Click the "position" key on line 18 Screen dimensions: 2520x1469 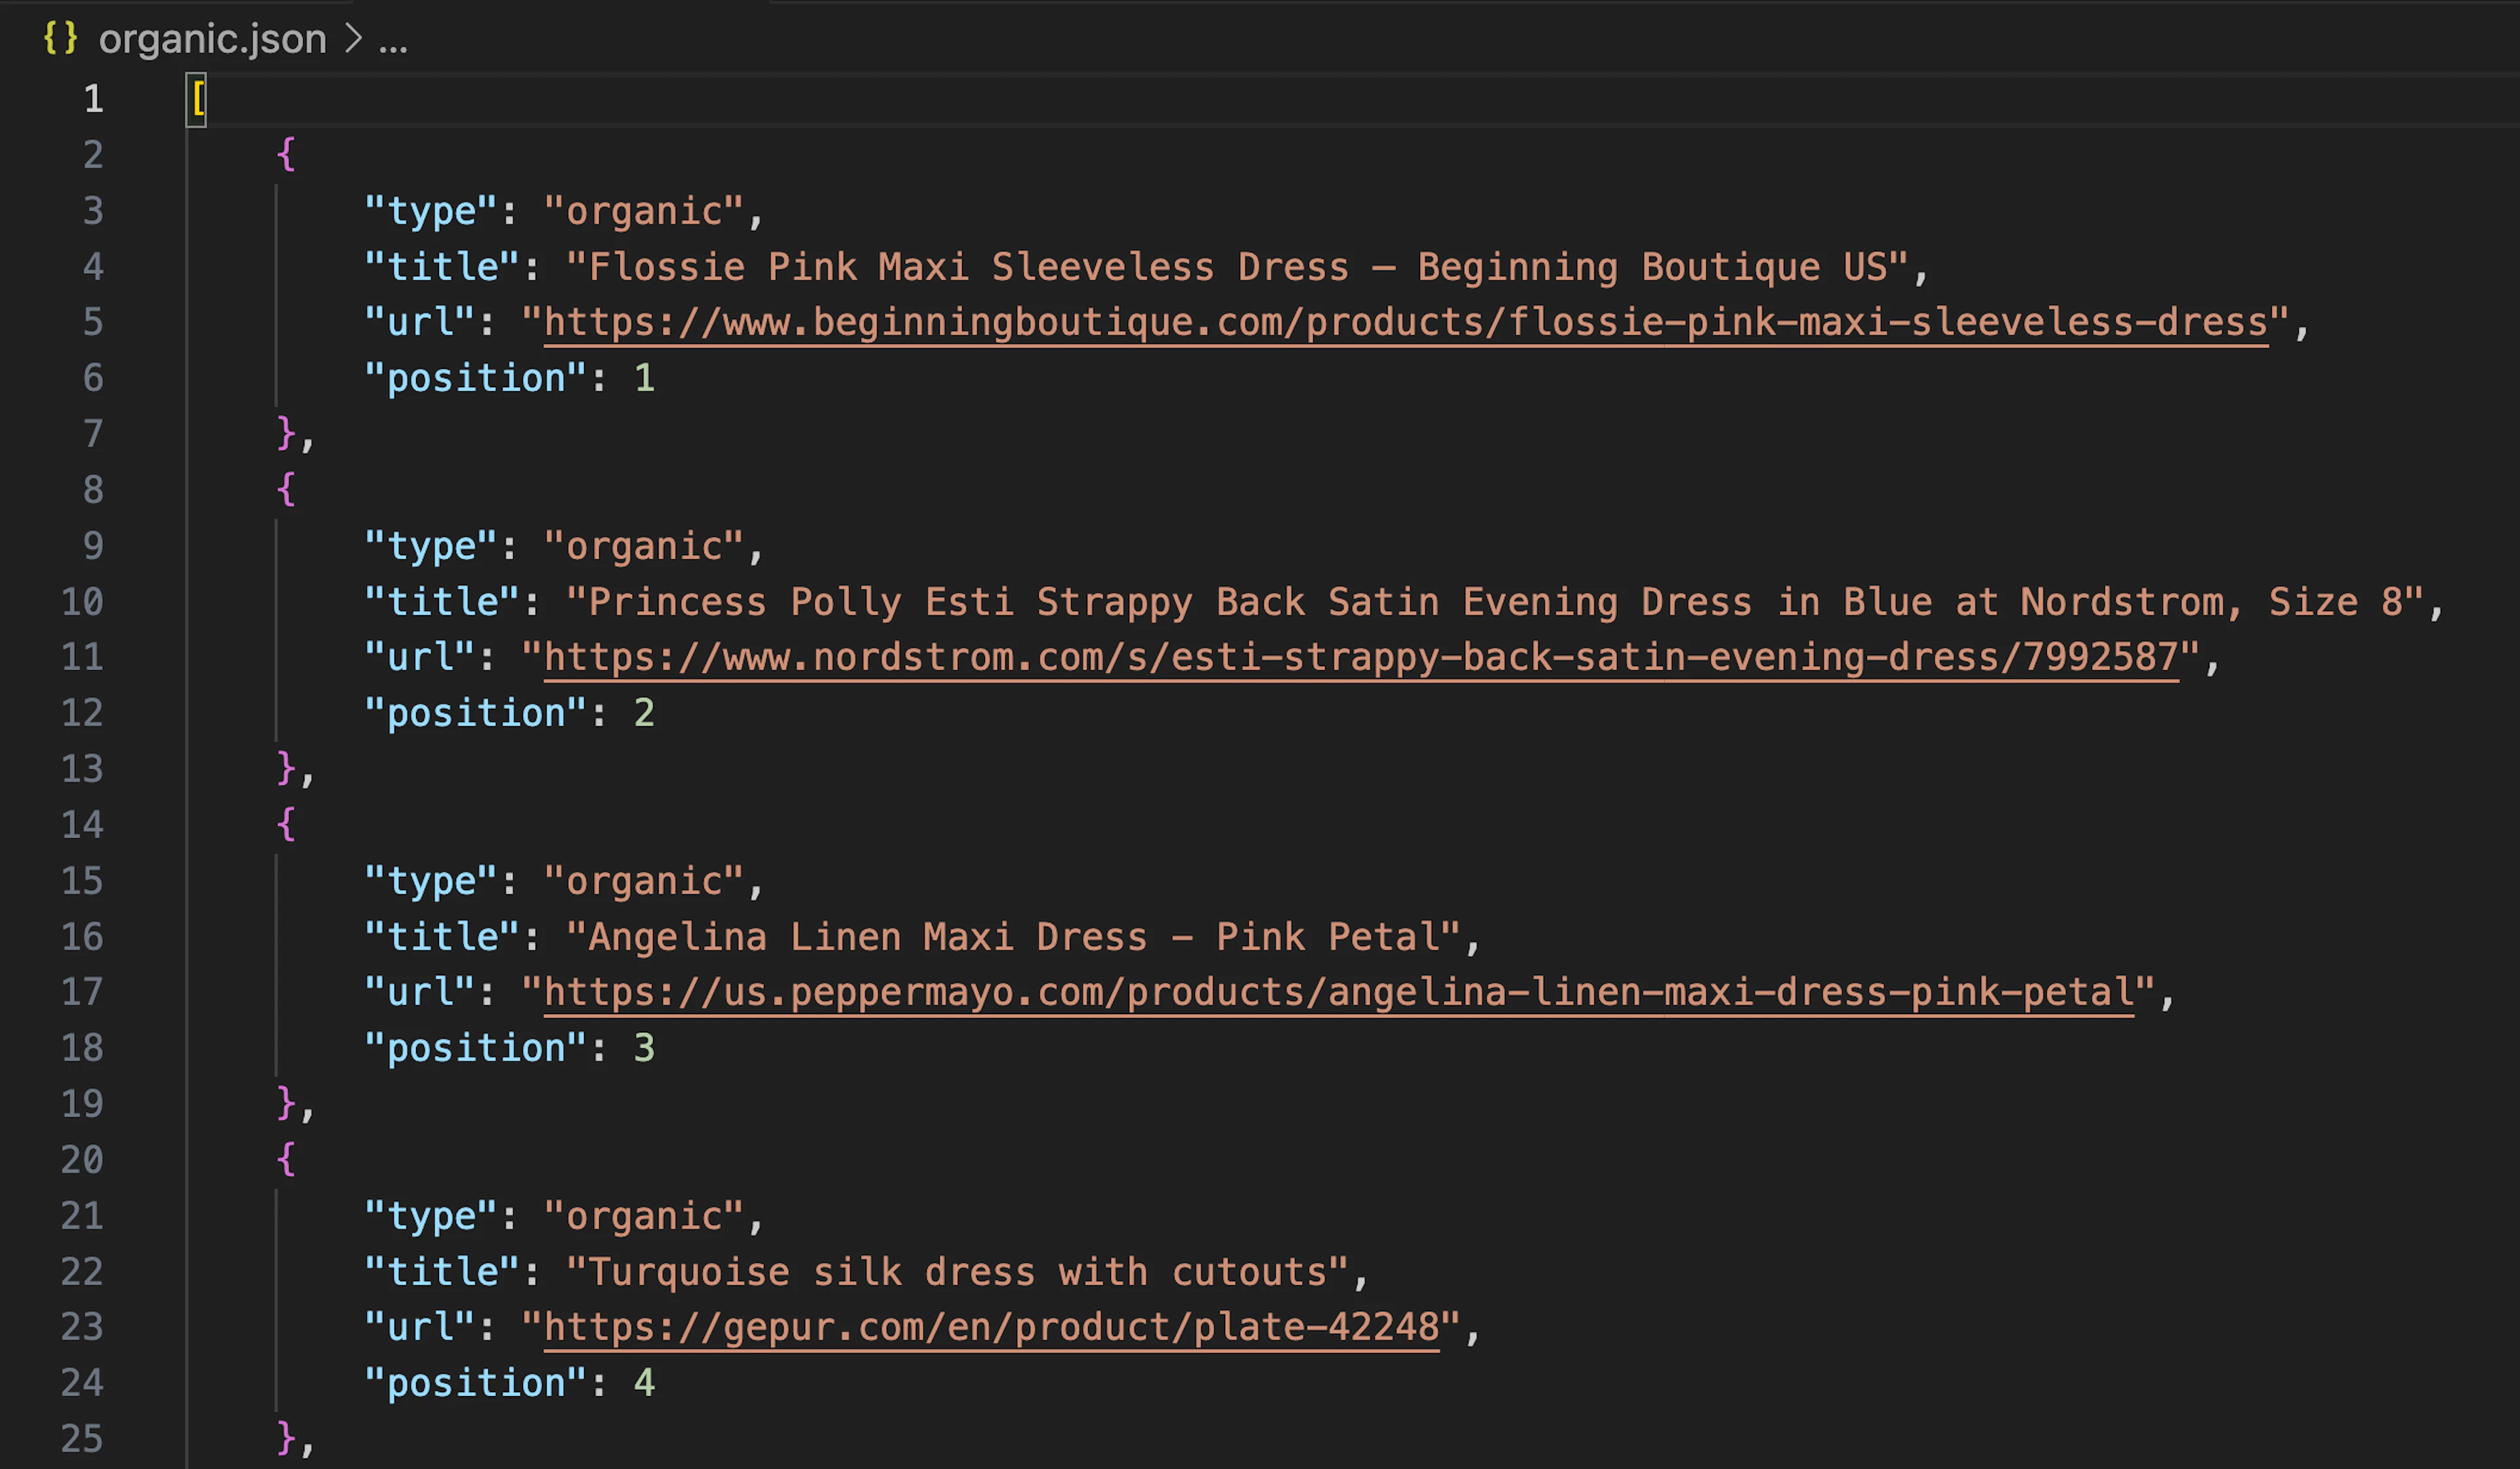476,1048
